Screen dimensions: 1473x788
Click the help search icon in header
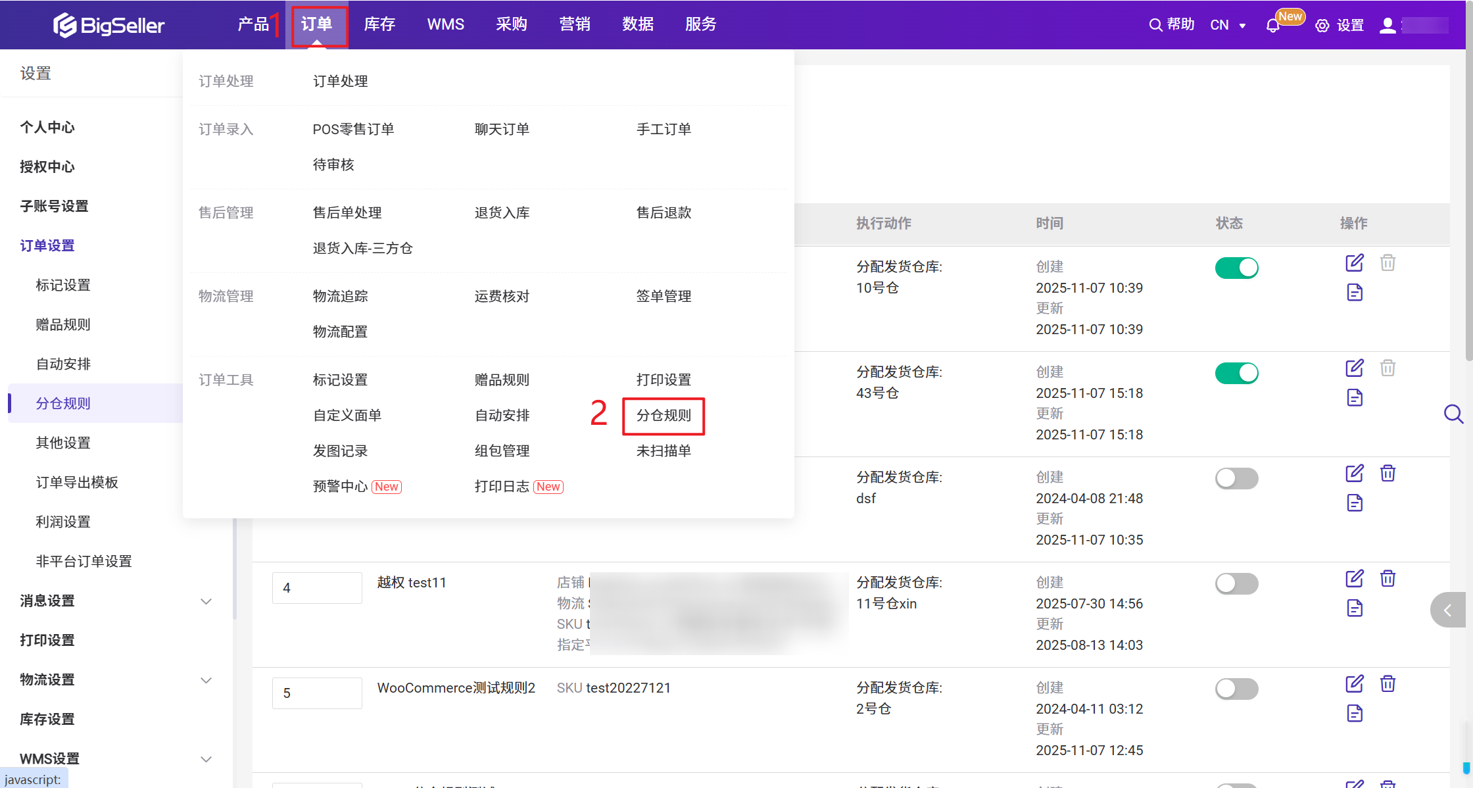pos(1155,25)
